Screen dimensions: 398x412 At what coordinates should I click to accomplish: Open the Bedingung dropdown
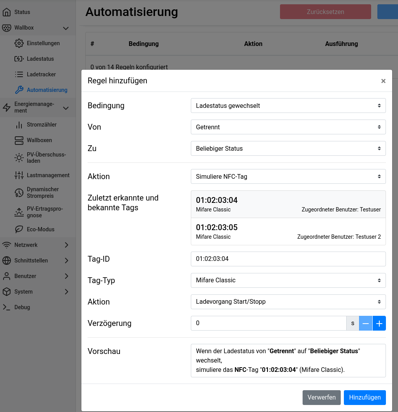(288, 106)
